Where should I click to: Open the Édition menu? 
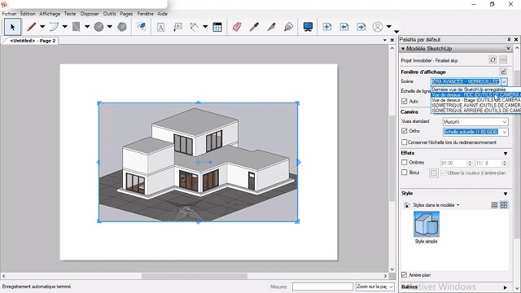[x=28, y=14]
